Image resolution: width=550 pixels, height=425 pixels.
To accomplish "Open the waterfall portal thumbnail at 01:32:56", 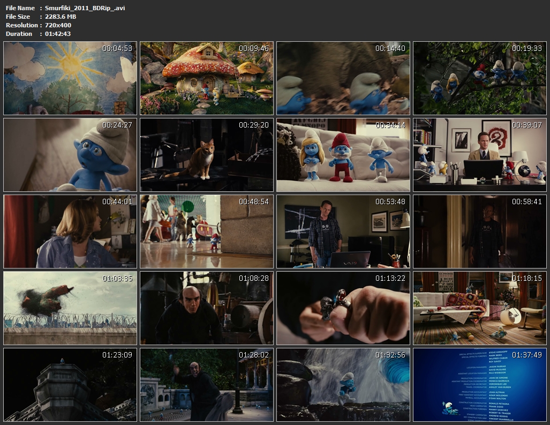I will [x=343, y=385].
